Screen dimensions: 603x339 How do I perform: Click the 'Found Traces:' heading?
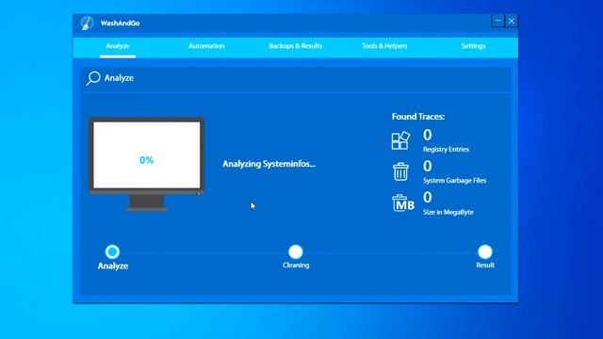pyautogui.click(x=418, y=117)
